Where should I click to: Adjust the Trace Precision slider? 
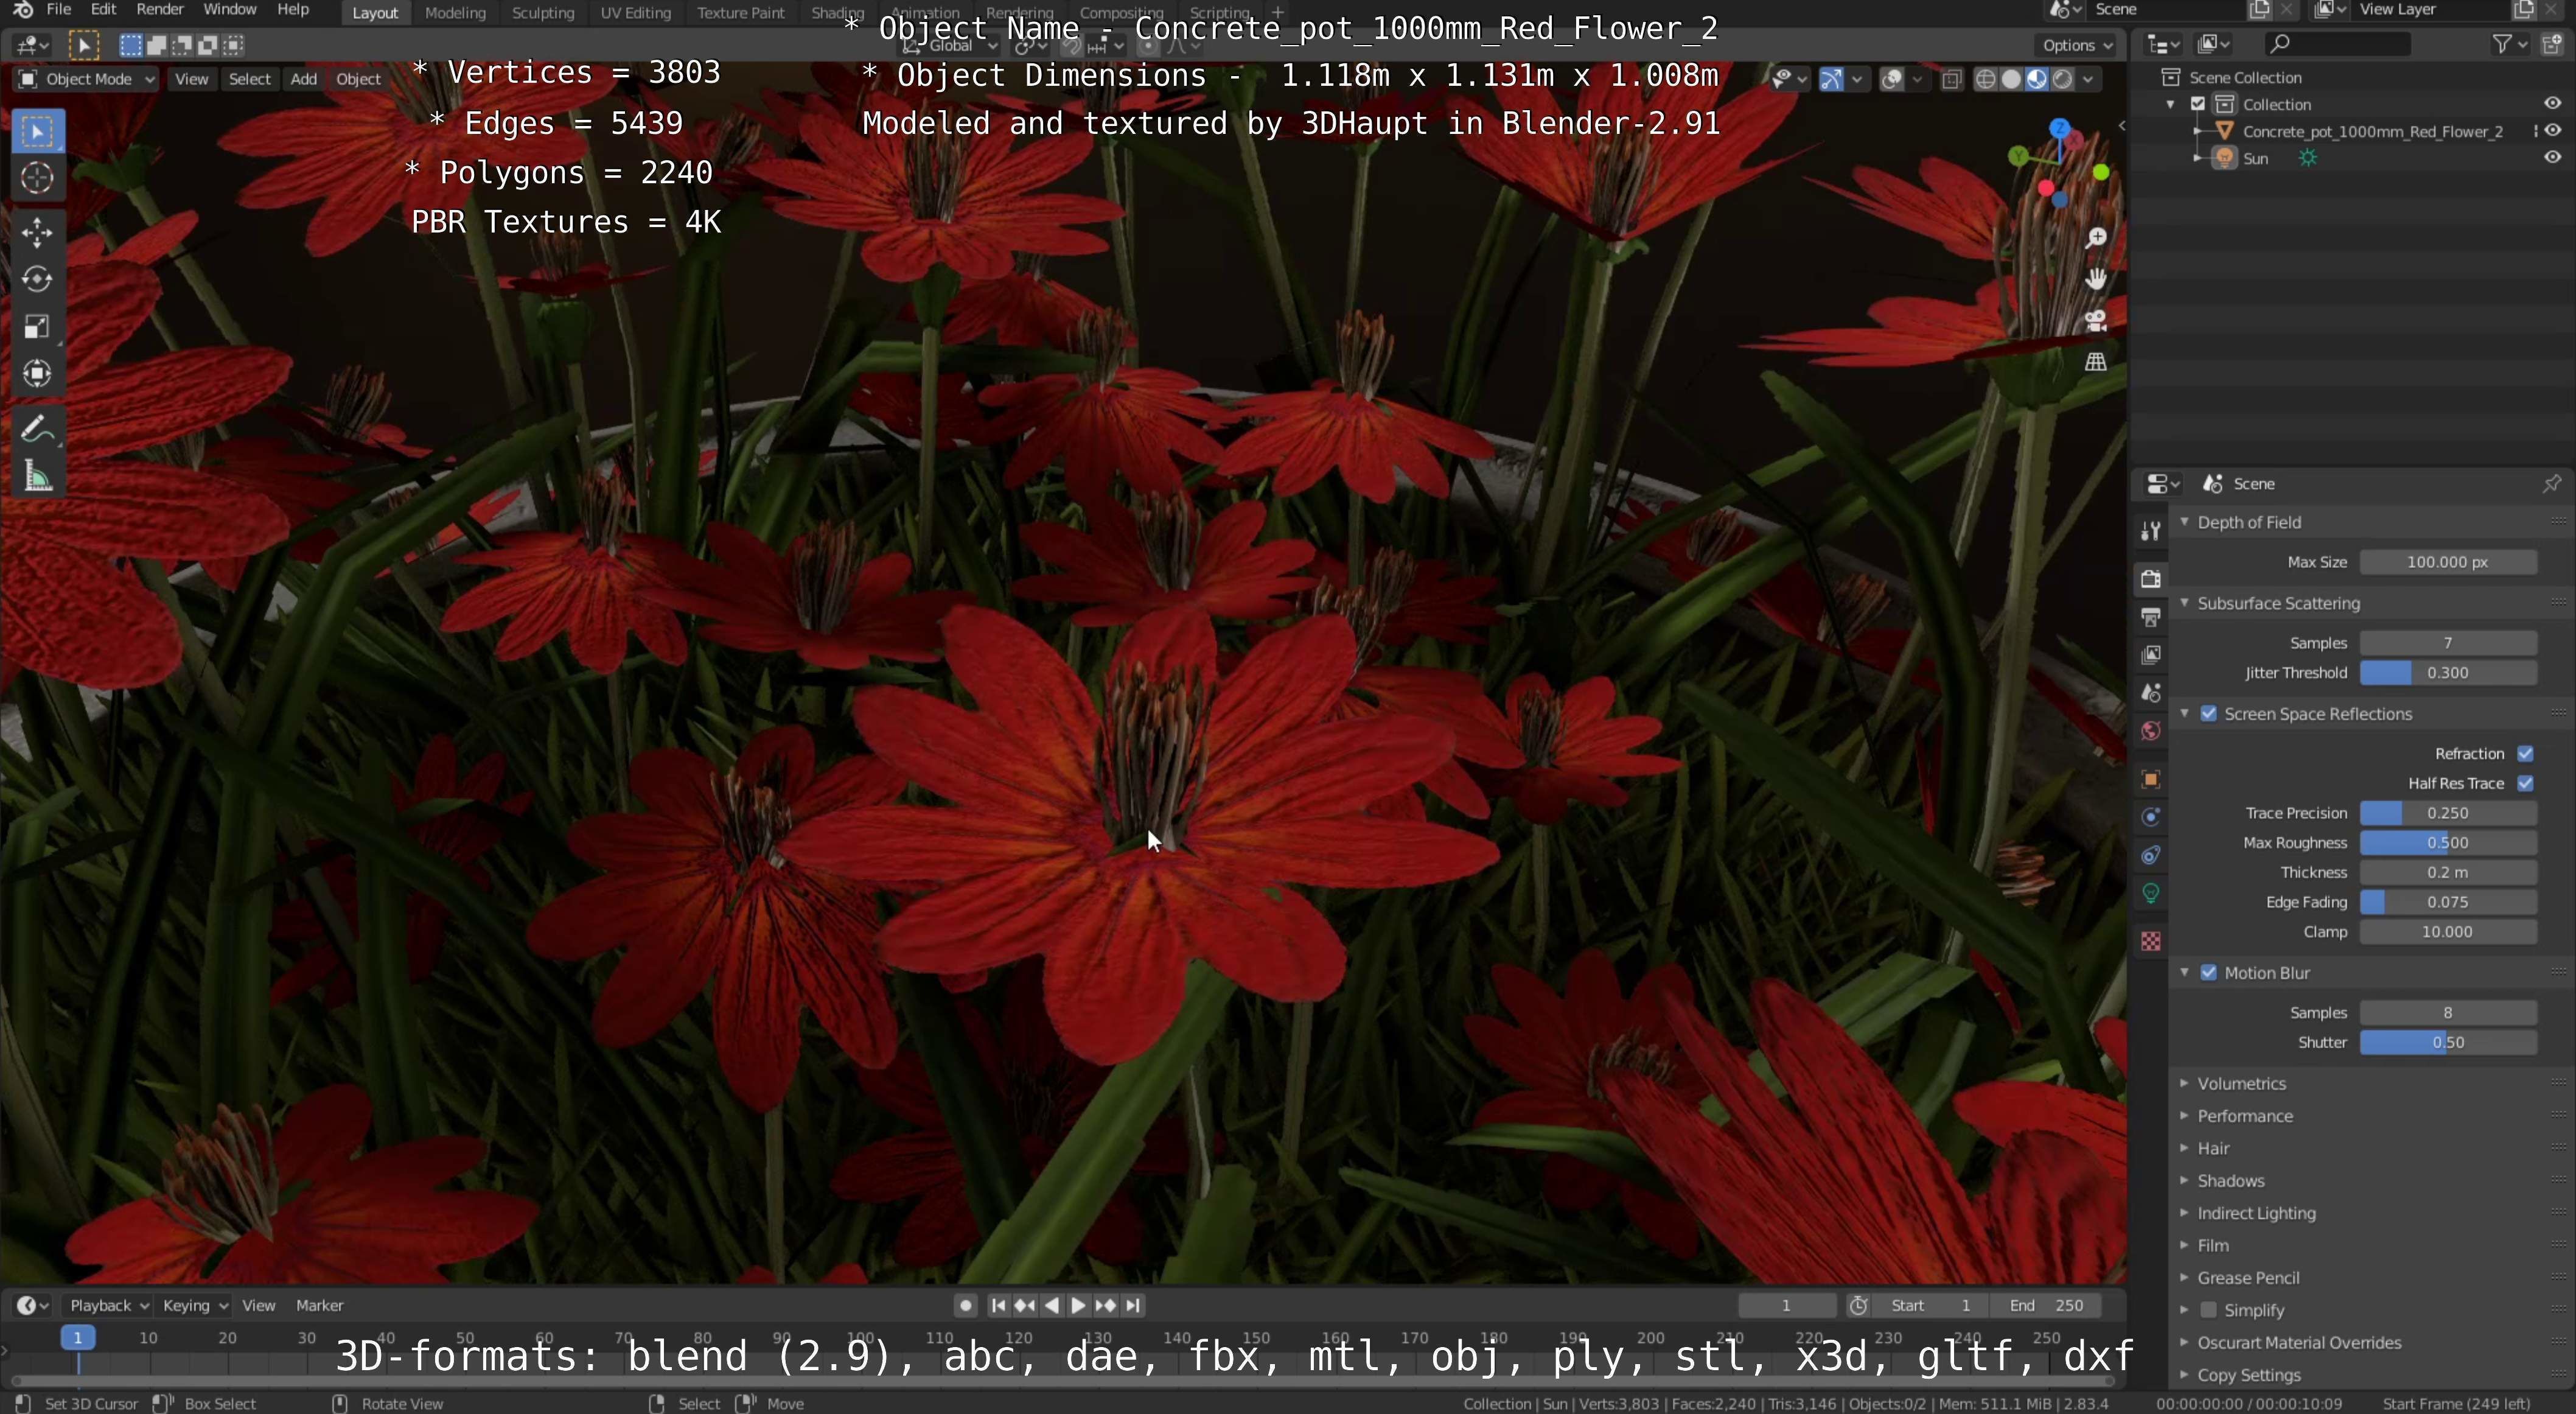coord(2448,813)
